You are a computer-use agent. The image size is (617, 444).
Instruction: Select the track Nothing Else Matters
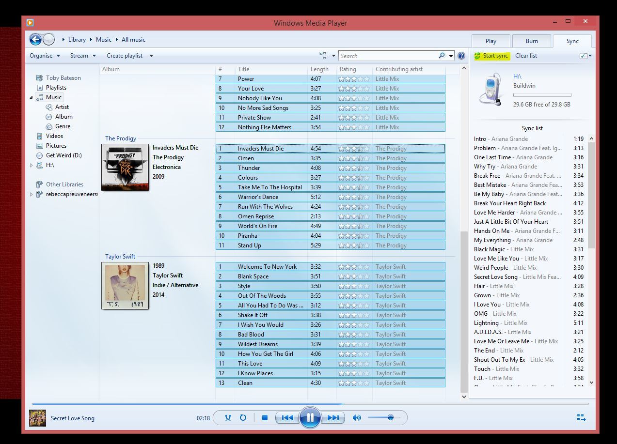330,127
